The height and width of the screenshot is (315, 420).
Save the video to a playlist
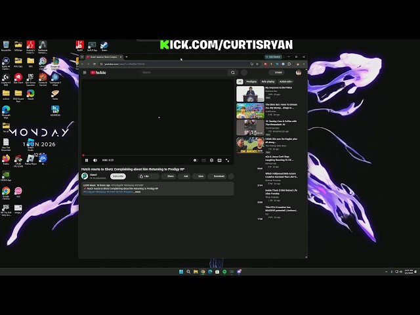coord(199,177)
